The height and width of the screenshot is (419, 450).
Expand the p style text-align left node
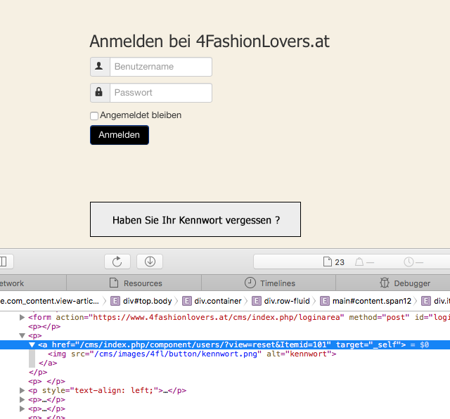click(x=22, y=390)
